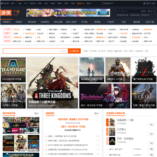This screenshot has height=157, width=157.
Task: Select the TV游戏 navigation tab
Action: click(x=110, y=22)
